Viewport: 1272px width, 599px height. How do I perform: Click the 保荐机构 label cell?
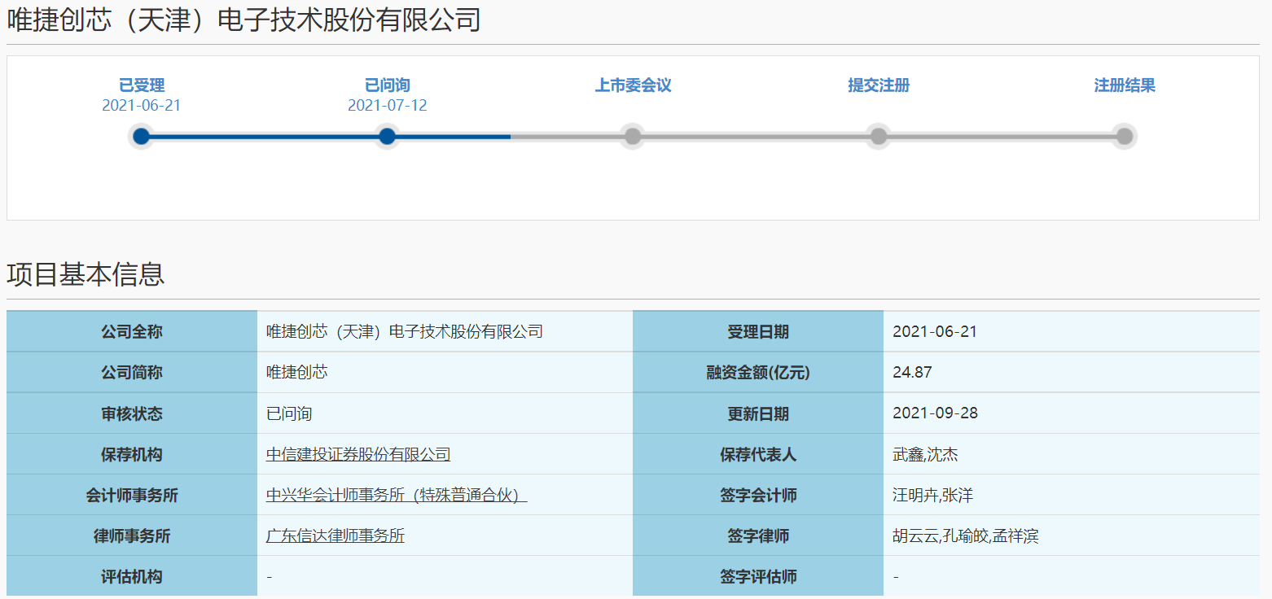tap(132, 454)
